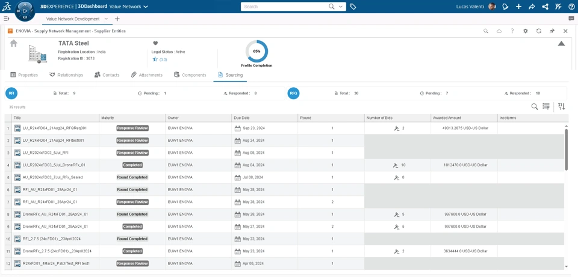Open the chat panel icon at right
This screenshot has width=578, height=277.
pos(571,19)
